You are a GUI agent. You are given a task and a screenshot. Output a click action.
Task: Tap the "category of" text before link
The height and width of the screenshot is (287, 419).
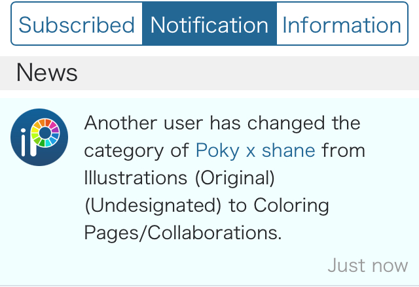[x=137, y=151]
